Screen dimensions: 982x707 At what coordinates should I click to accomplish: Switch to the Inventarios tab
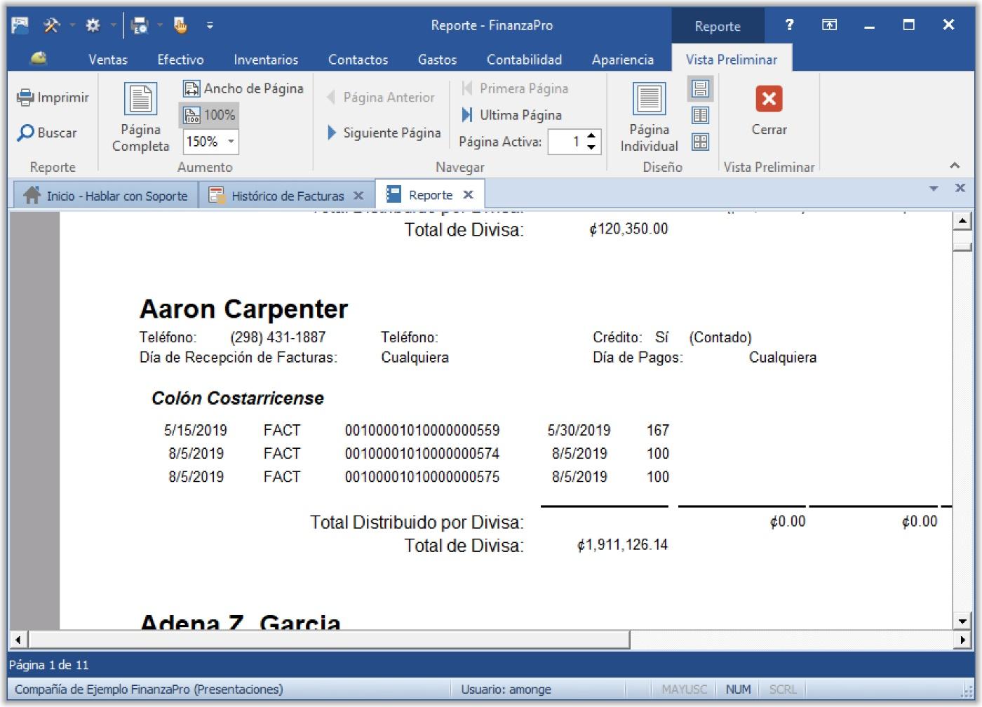point(266,60)
